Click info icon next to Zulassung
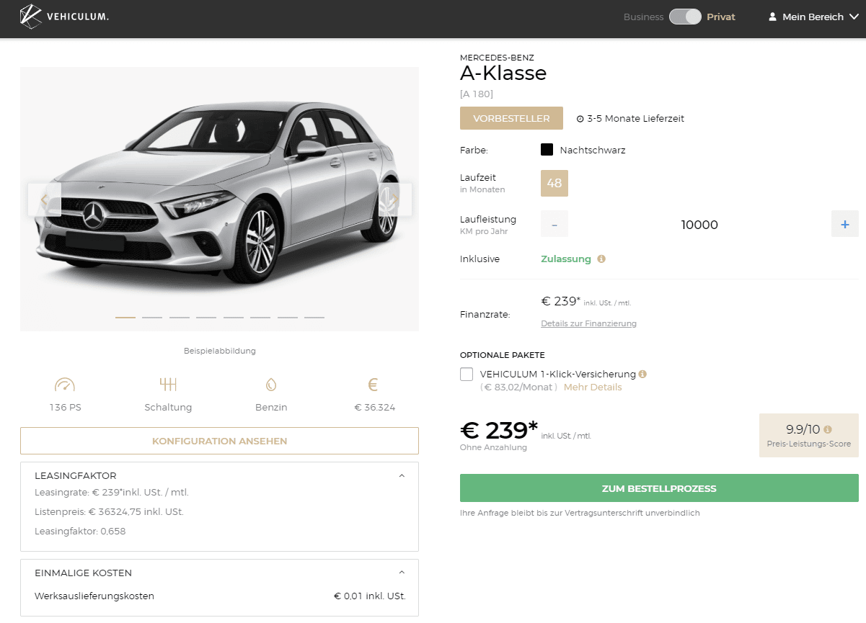 [x=601, y=259]
